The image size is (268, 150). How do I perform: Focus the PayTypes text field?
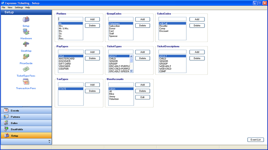[x=71, y=52]
